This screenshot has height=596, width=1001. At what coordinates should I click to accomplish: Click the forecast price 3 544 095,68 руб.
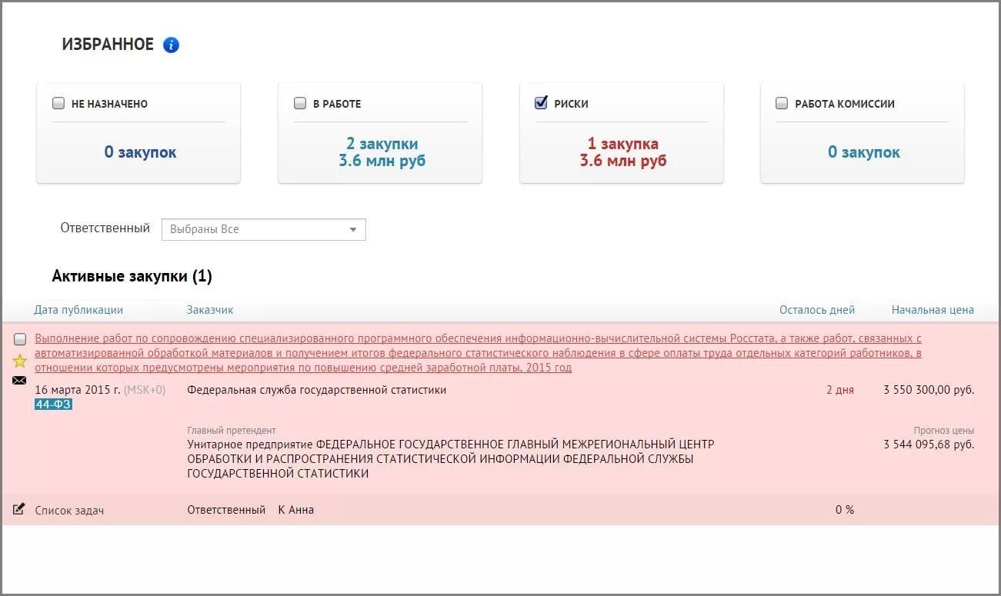[929, 445]
